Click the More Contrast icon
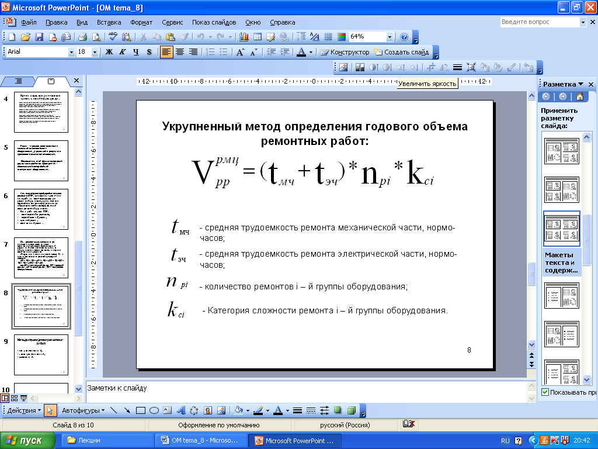The height and width of the screenshot is (449, 598). click(373, 68)
